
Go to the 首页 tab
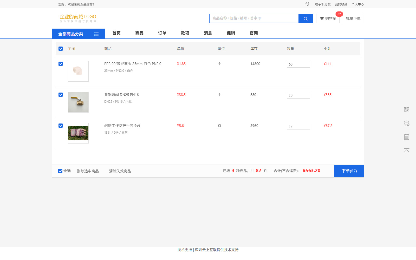(x=116, y=33)
